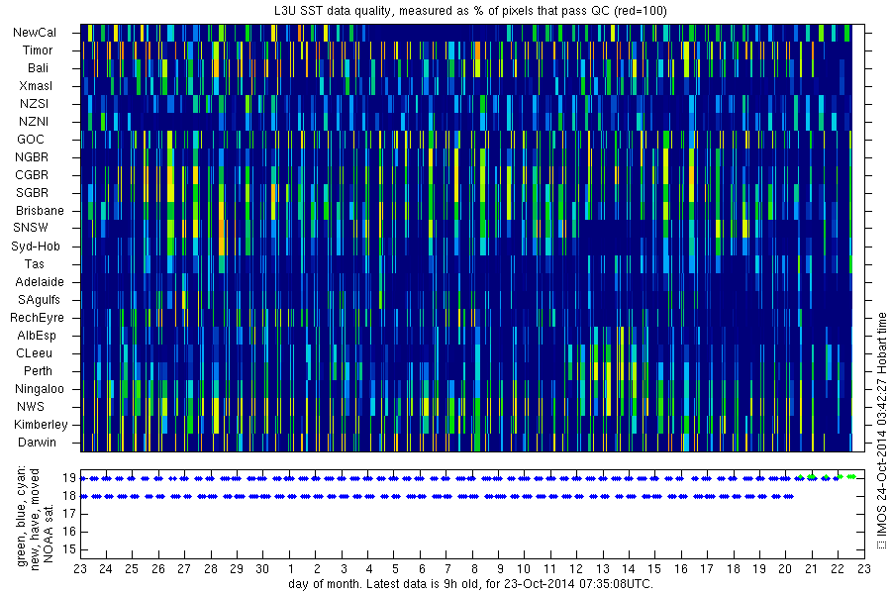Click the GOC region label
Screen dimensions: 891x594
tap(31, 140)
